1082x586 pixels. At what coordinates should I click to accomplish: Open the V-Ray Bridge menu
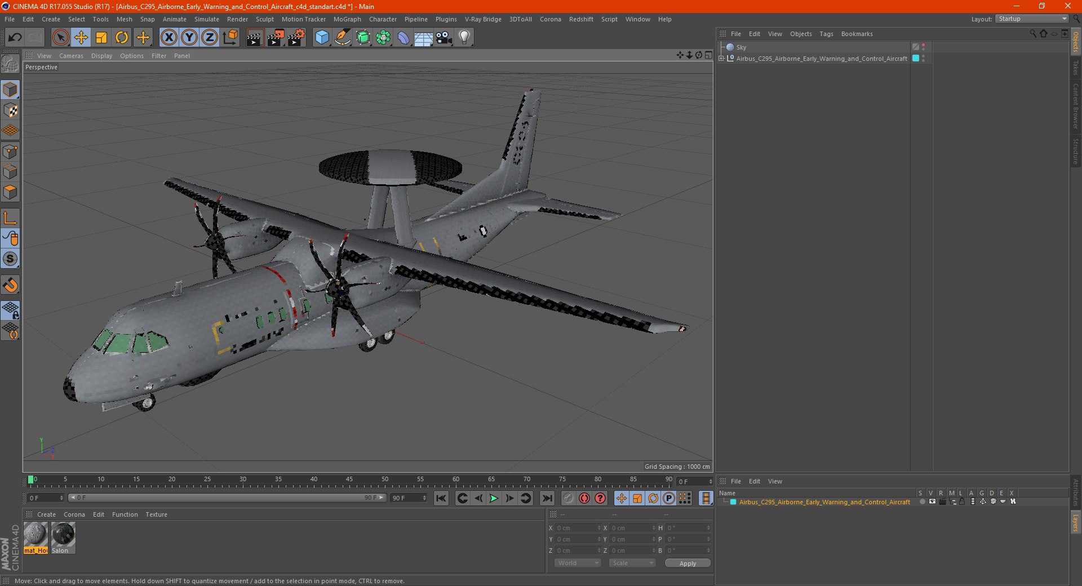(x=483, y=19)
